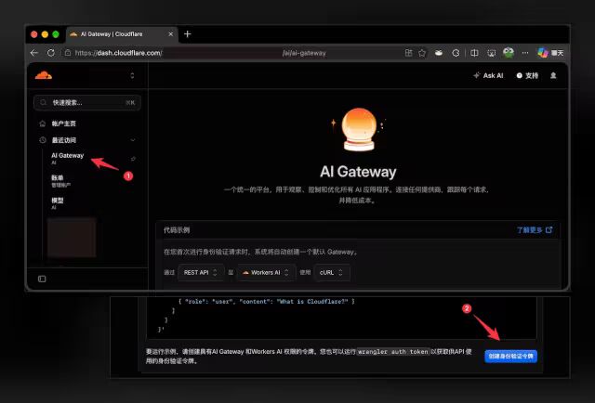Click the dash.cloudflare.com address bar
The width and height of the screenshot is (595, 403).
click(231, 53)
